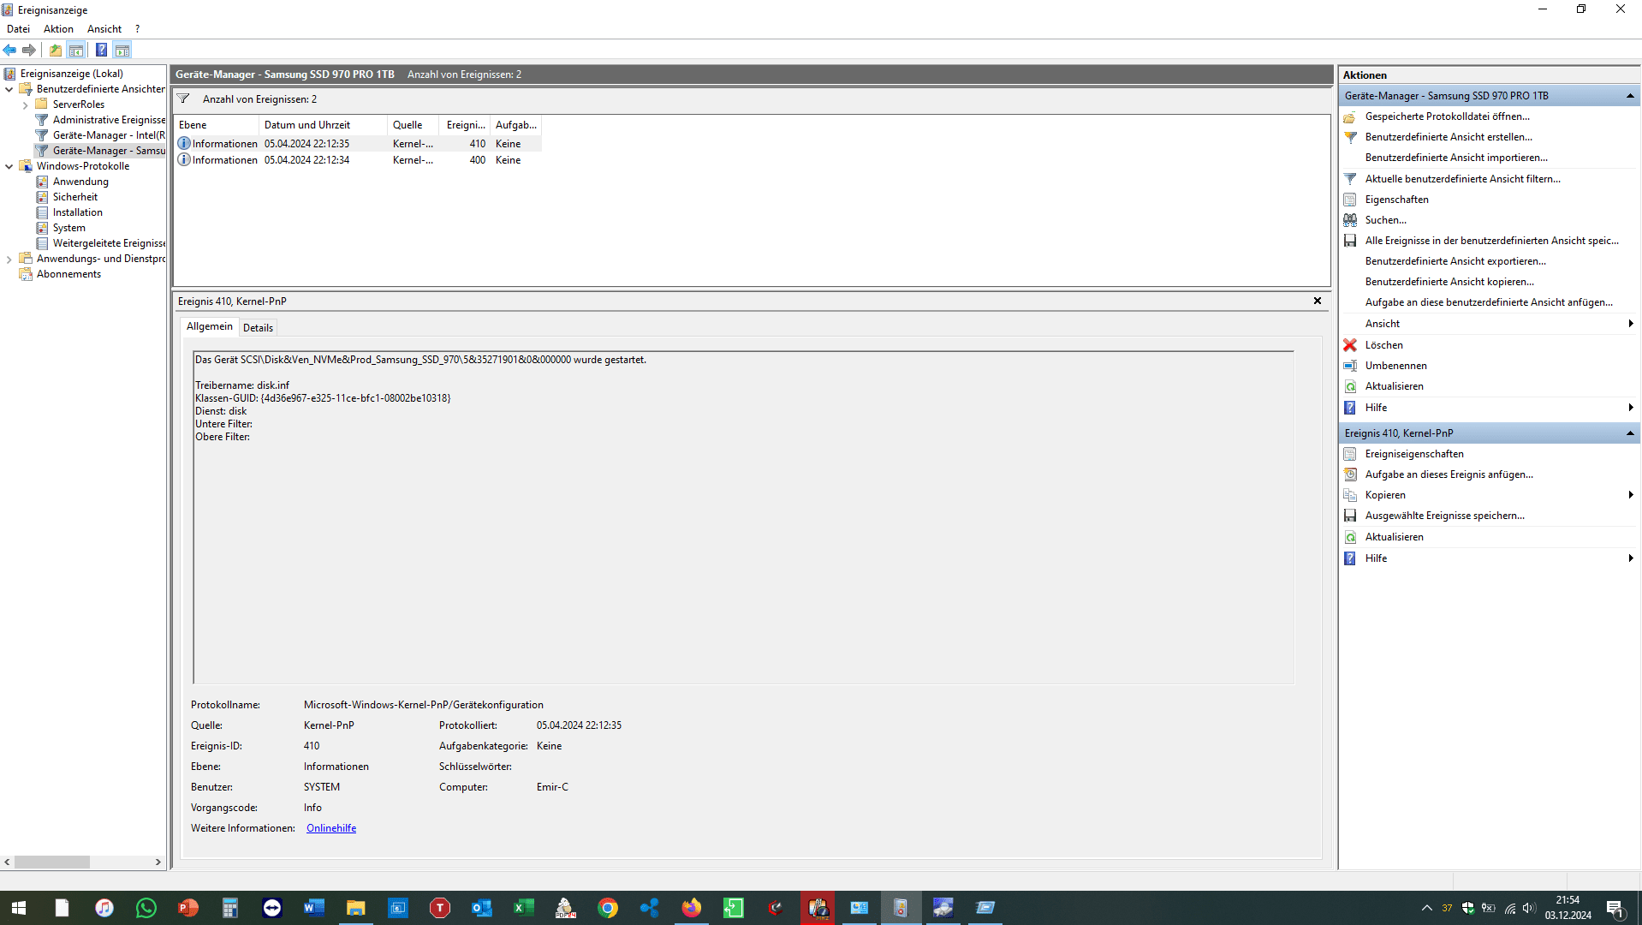Sort by the Ebene column header
The height and width of the screenshot is (925, 1642).
point(217,125)
